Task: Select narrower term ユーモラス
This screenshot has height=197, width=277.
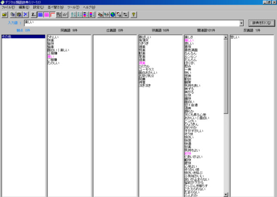Action: [x=146, y=70]
